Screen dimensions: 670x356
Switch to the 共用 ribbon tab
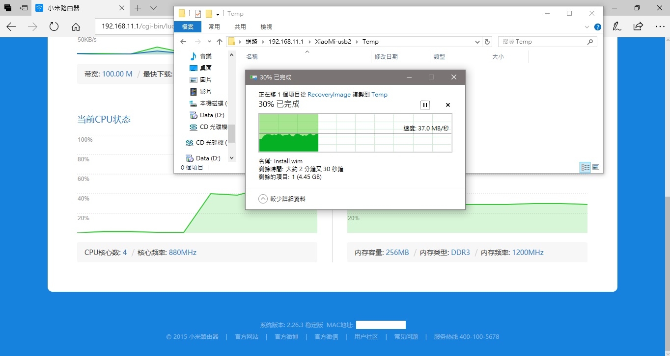click(240, 26)
